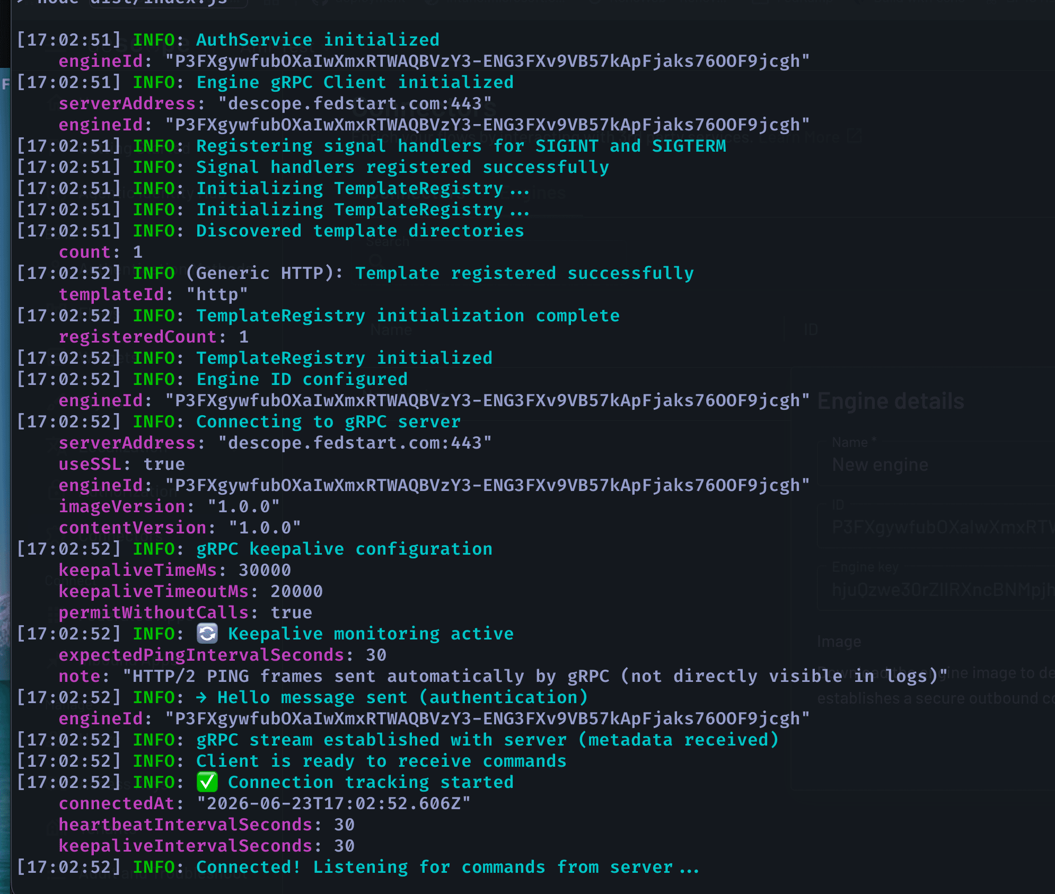Click the blue refresh emoji before Keepalive monitoring
This screenshot has height=894, width=1055.
coord(207,634)
